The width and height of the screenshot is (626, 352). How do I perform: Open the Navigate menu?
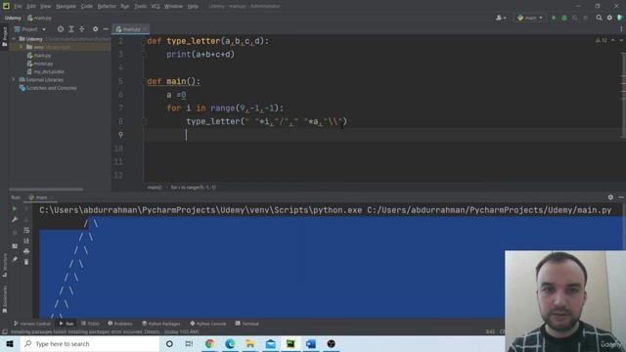coord(66,6)
